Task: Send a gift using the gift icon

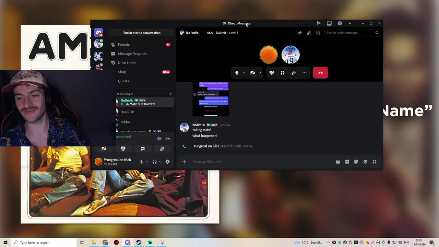Action: (x=338, y=162)
